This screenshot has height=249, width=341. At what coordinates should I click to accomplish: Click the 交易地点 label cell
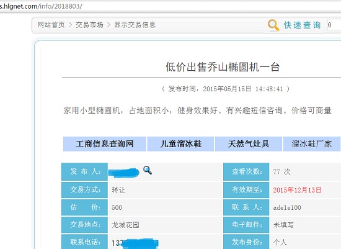tap(84, 225)
